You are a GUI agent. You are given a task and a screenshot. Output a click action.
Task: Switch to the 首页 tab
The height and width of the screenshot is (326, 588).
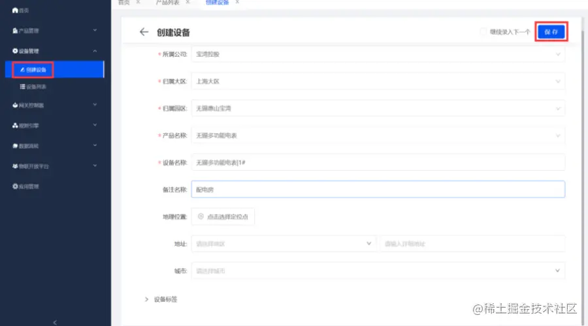tap(123, 2)
